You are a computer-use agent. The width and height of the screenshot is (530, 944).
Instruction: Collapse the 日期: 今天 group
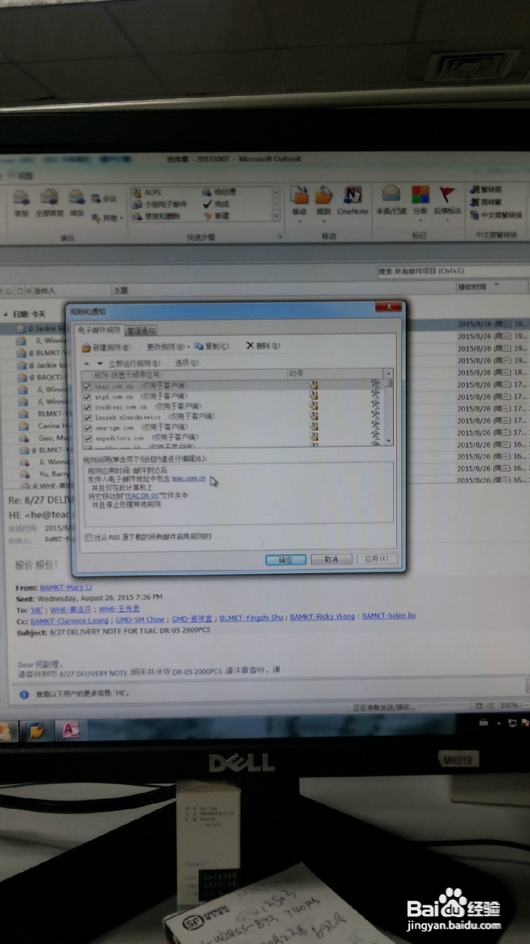(6, 314)
